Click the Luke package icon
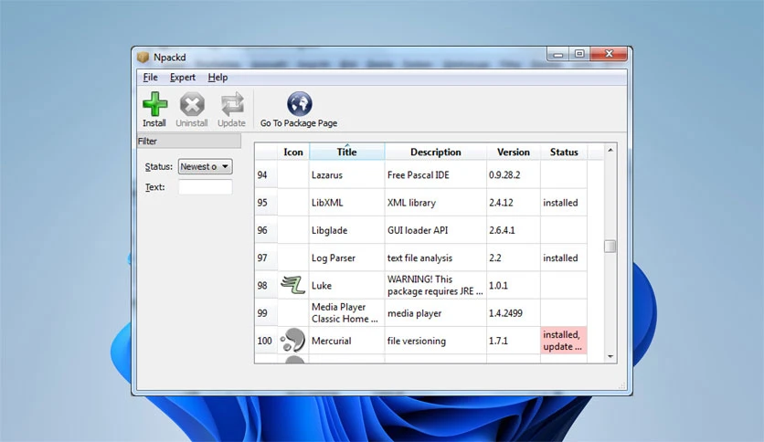Image resolution: width=764 pixels, height=442 pixels. 292,285
